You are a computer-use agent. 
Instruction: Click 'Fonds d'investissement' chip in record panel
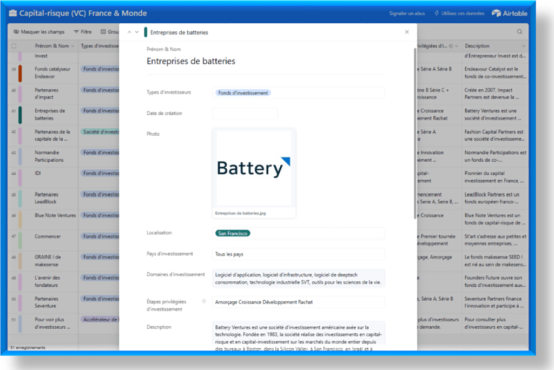[243, 93]
